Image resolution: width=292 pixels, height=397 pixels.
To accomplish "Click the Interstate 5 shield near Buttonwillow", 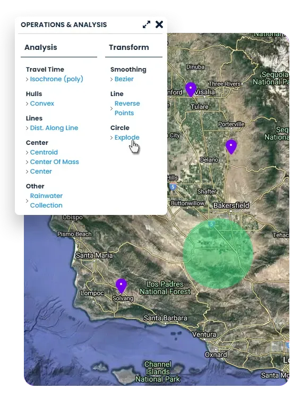I will 173,187.
